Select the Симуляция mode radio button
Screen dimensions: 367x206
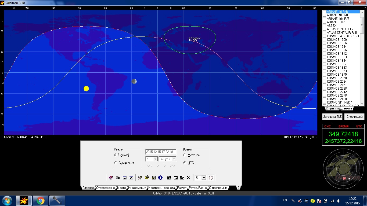[x=116, y=163]
